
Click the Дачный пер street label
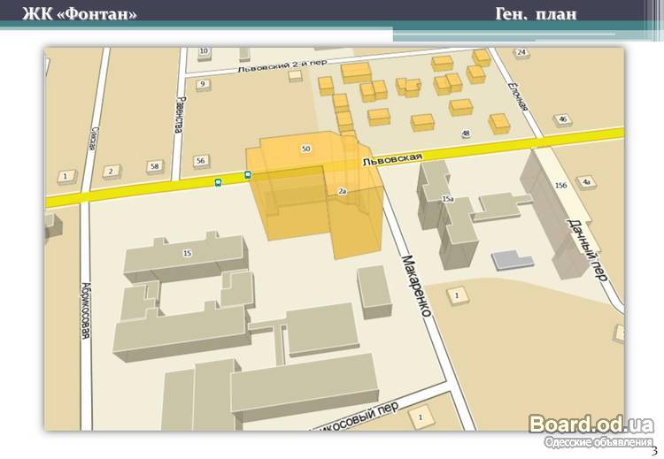tap(588, 249)
